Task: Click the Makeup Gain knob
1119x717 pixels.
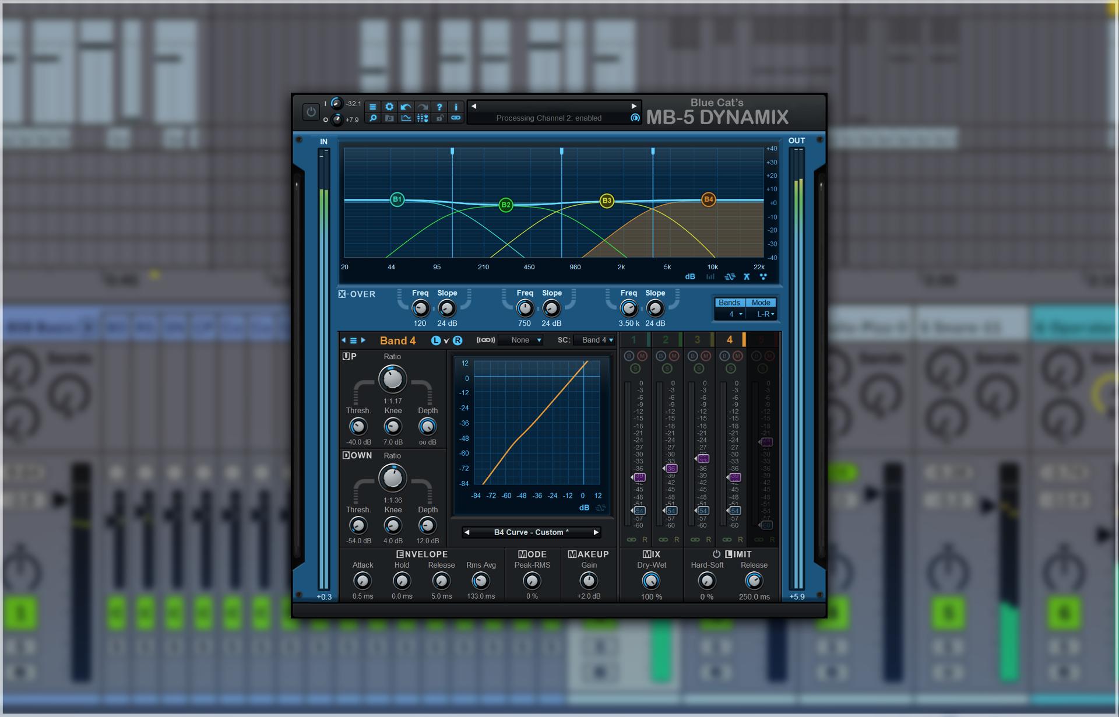Action: pyautogui.click(x=589, y=581)
